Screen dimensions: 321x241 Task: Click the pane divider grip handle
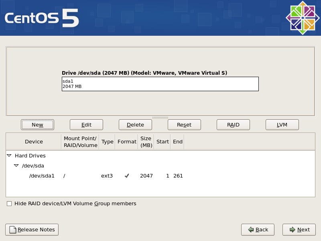click(160, 118)
